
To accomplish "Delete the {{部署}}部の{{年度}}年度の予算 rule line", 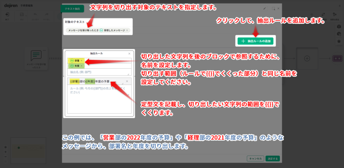I will pos(127,81).
